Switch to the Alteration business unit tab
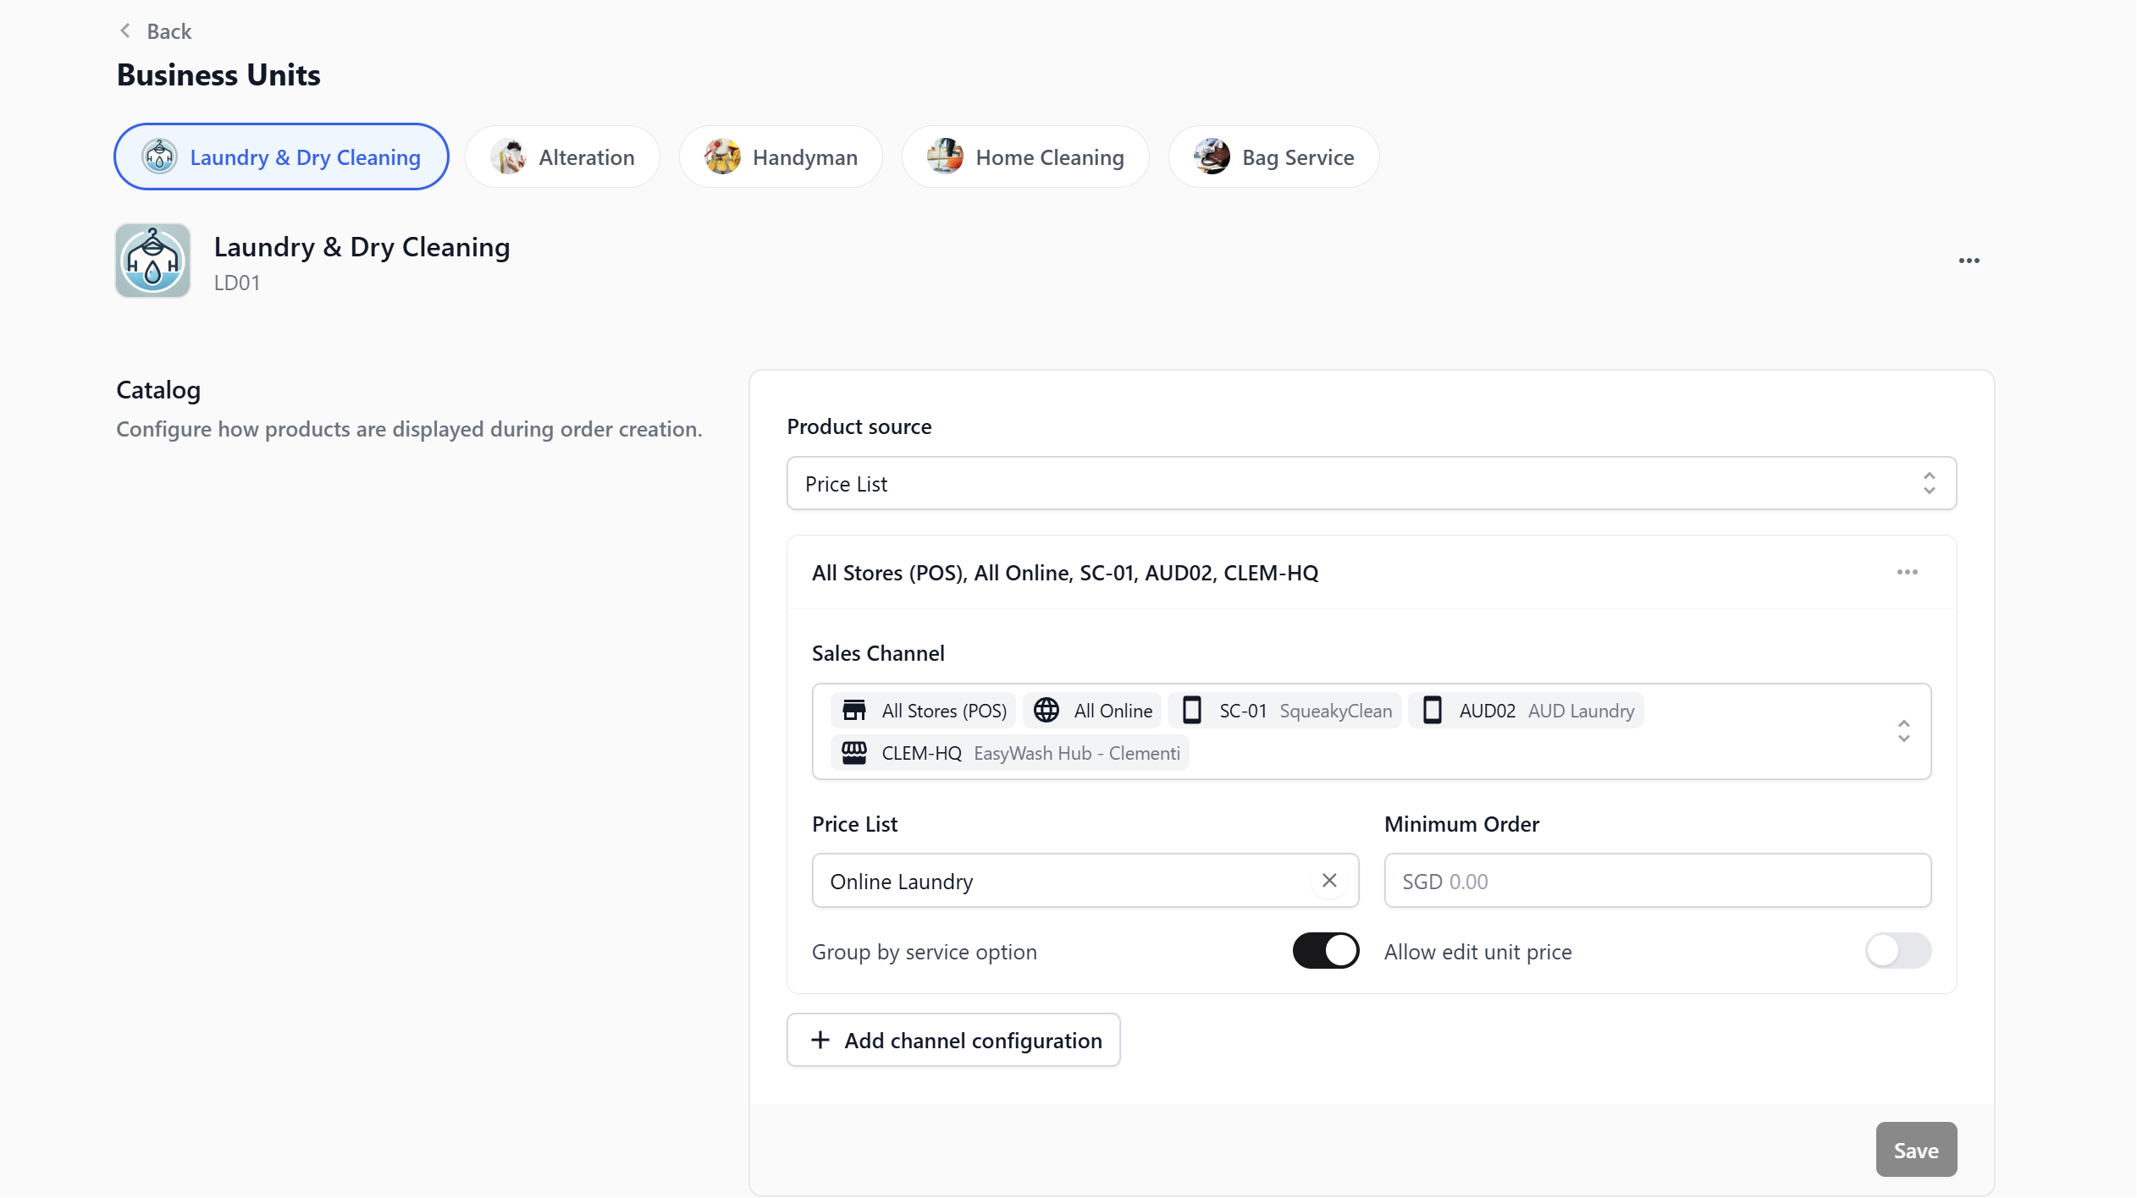This screenshot has height=1198, width=2137. tap(562, 157)
